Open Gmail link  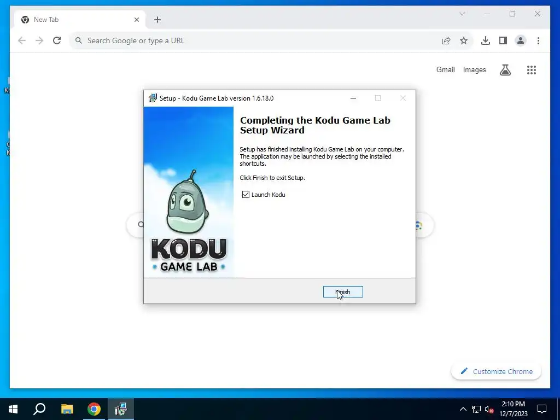(x=445, y=69)
